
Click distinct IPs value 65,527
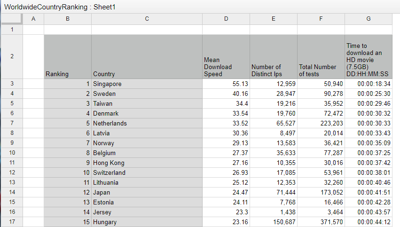274,123
